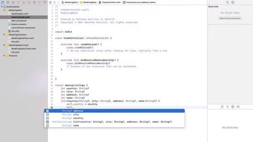
Task: Open the Symbol navigator icon
Action: click(x=13, y=2)
